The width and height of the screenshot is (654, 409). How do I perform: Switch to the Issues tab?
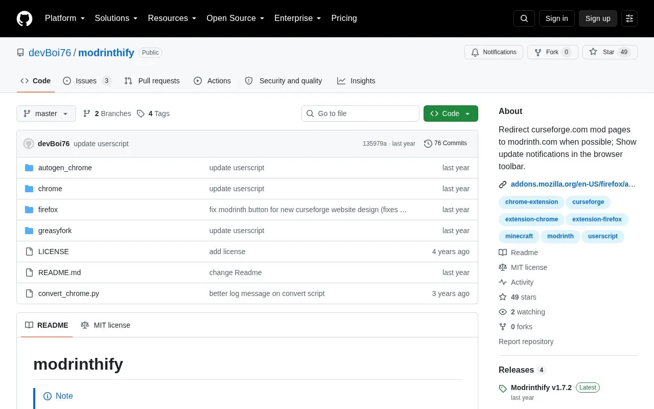click(87, 81)
